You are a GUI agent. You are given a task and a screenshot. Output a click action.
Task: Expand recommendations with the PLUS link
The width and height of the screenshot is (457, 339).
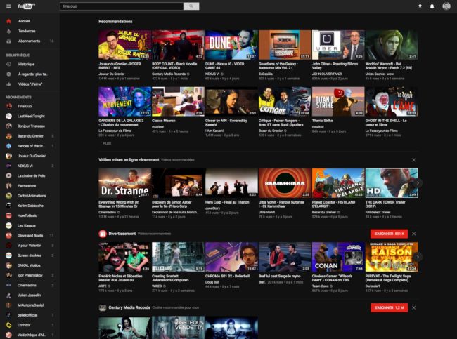point(107,143)
